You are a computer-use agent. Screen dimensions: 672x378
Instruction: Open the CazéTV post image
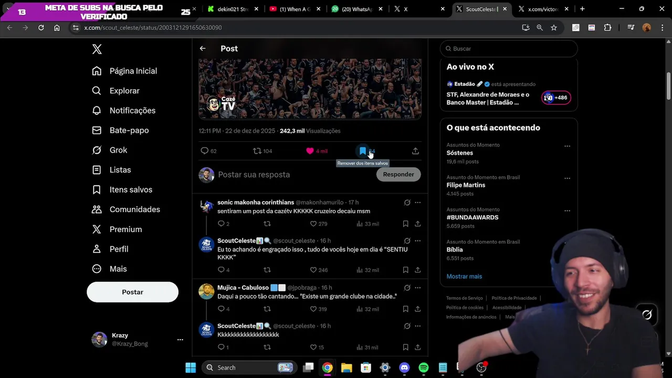point(310,88)
